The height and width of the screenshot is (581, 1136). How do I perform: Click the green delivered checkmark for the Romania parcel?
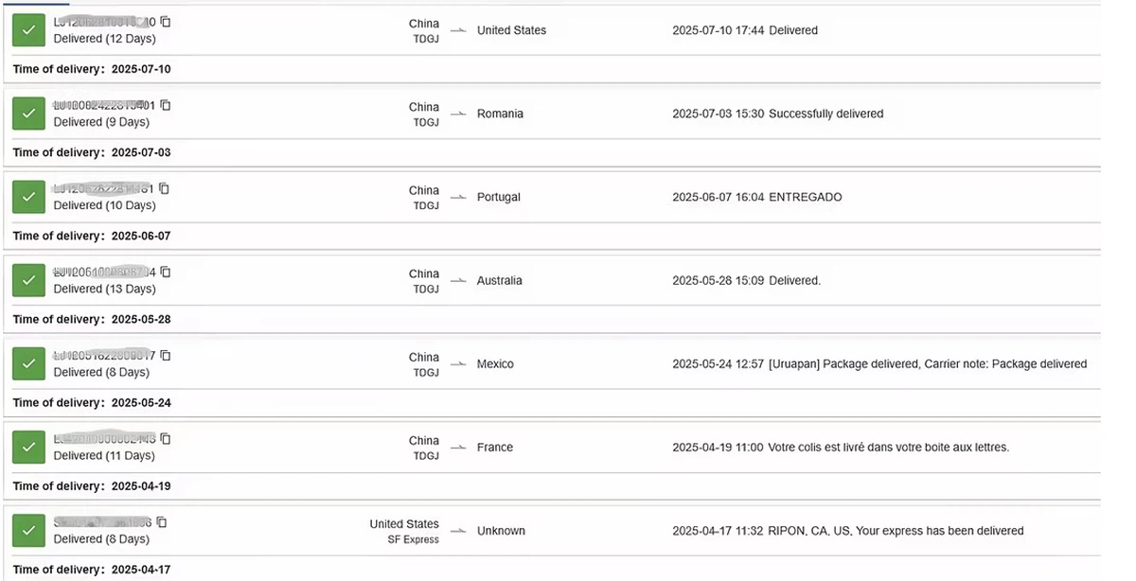click(x=28, y=113)
